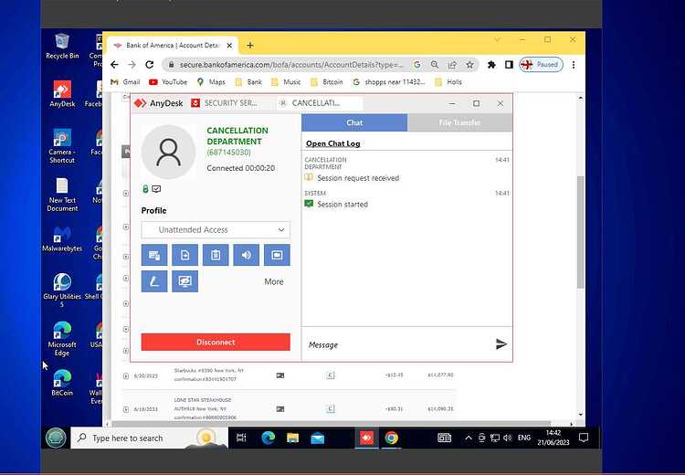The width and height of the screenshot is (685, 475).
Task: Toggle keyboard and mouse control permission
Action: pos(154,255)
